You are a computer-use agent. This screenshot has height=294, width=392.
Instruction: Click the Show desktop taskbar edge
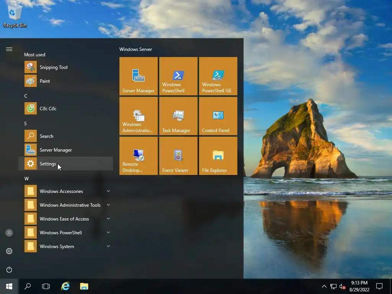click(x=391, y=286)
